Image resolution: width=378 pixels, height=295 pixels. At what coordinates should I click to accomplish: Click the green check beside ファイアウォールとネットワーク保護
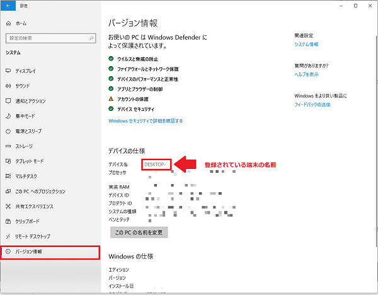tap(111, 69)
